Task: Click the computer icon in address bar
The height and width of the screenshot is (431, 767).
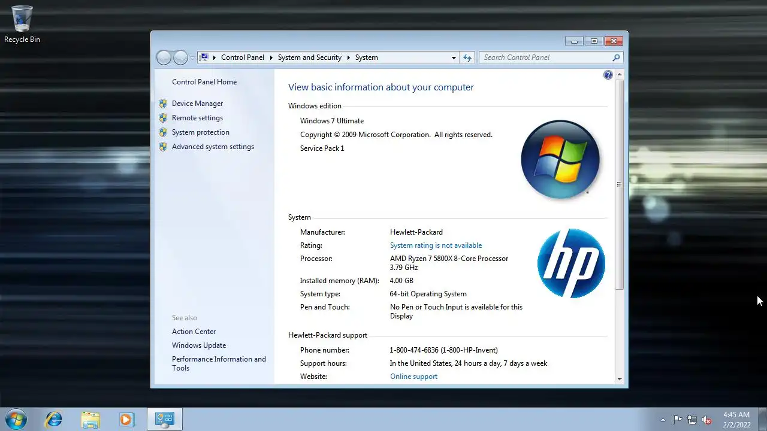Action: (x=204, y=57)
